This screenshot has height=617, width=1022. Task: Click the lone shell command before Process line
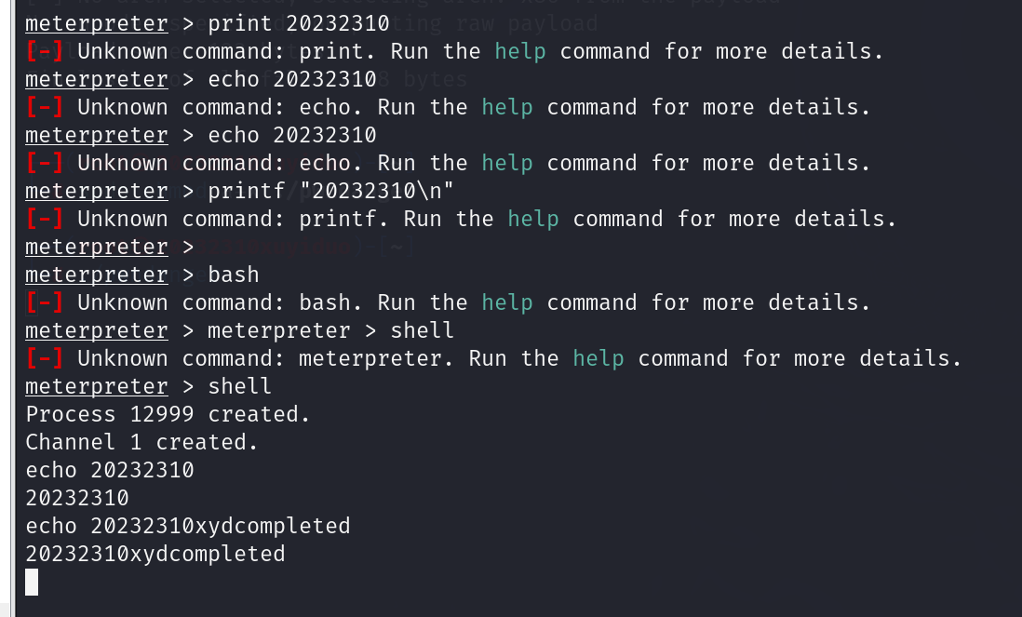click(240, 386)
